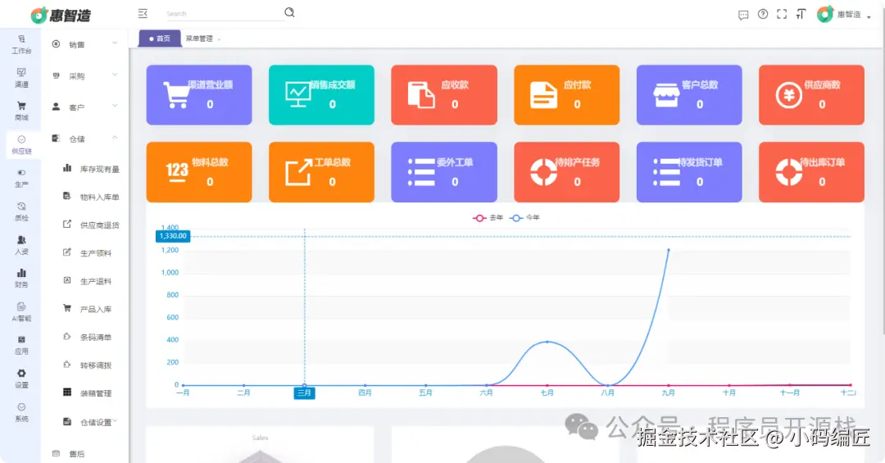Screen dimensions: 885x463
Task: Open the font size adjust icon
Action: pos(801,14)
